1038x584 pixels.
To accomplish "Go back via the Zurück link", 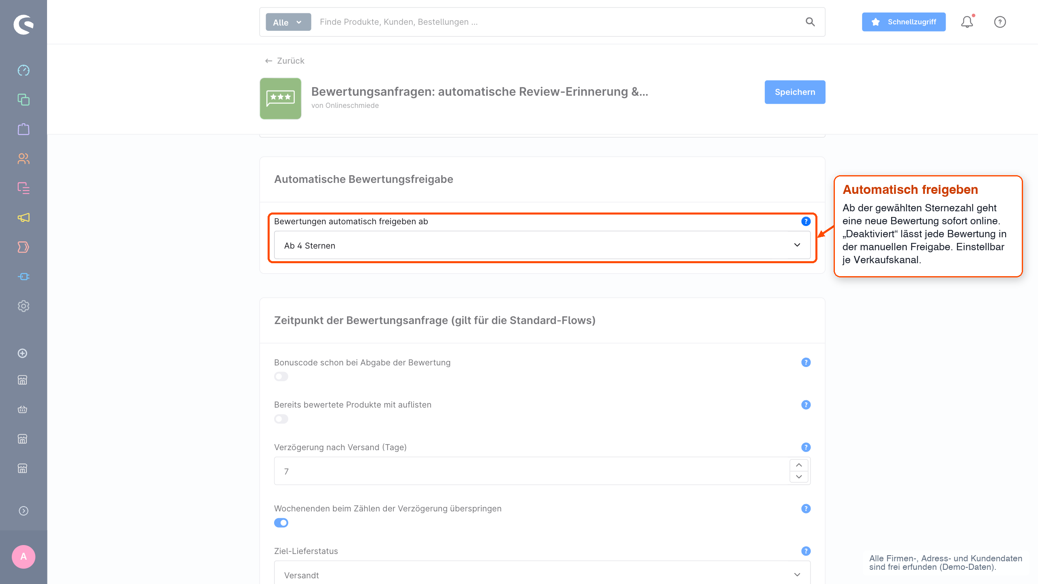I will [x=285, y=61].
